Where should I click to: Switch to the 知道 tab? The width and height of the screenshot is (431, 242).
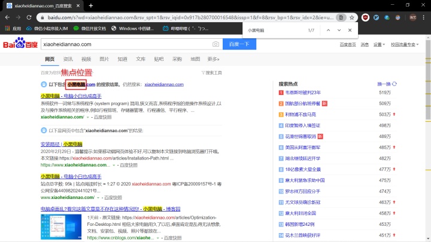(122, 59)
